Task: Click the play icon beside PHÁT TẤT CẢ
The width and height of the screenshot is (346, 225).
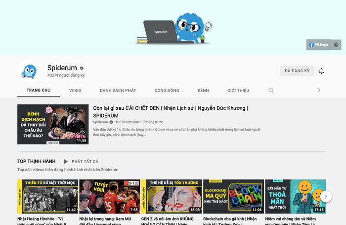Action: pyautogui.click(x=66, y=161)
